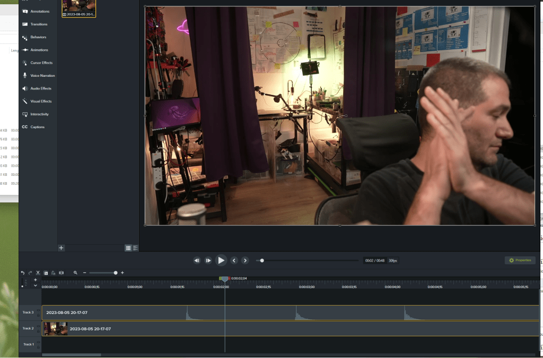Open the Annotations panel
Screen dimensions: 543x358
(x=36, y=12)
